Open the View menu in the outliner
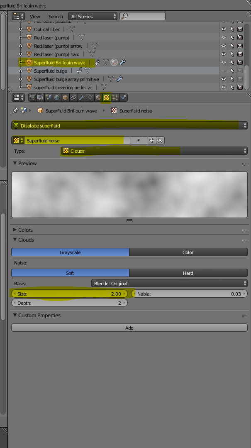251x448 pixels. (x=35, y=17)
